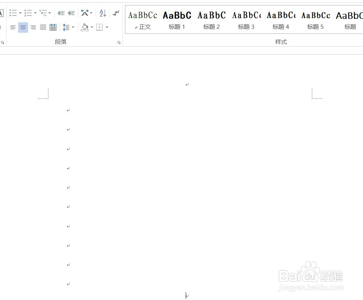Open bullet library dropdown arrow

point(20,13)
